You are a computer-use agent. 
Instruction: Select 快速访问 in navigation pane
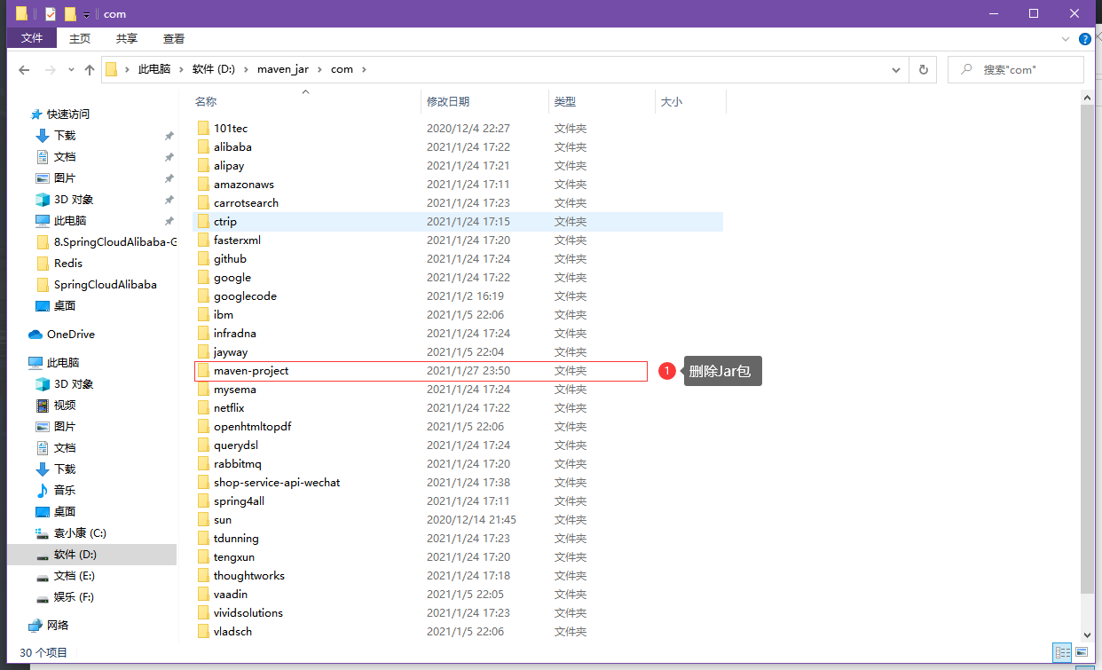point(68,114)
